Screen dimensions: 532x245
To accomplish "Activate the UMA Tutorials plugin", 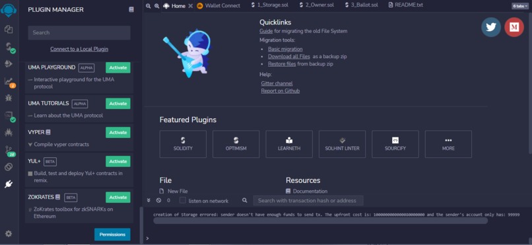I will click(x=117, y=104).
